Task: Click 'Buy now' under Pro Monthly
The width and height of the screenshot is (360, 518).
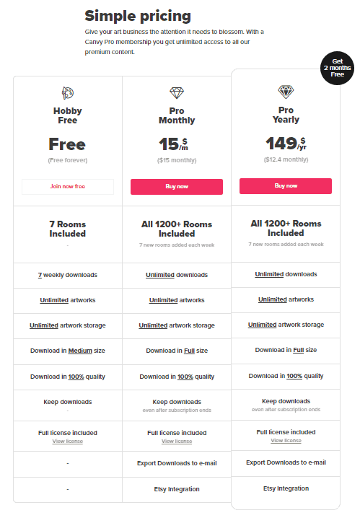Action: [x=177, y=187]
